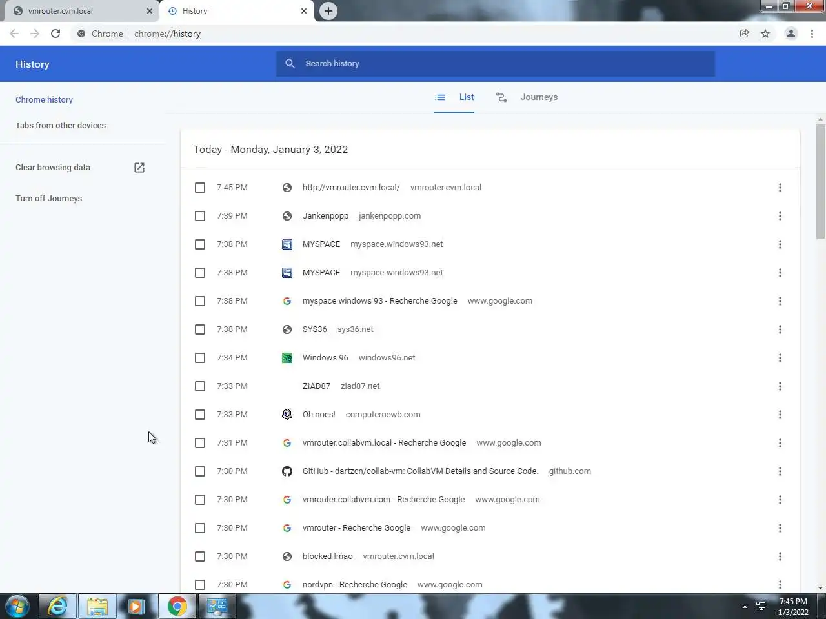Click the Oh noes! entry favicon
Viewport: 826px width, 619px height.
coord(287,415)
